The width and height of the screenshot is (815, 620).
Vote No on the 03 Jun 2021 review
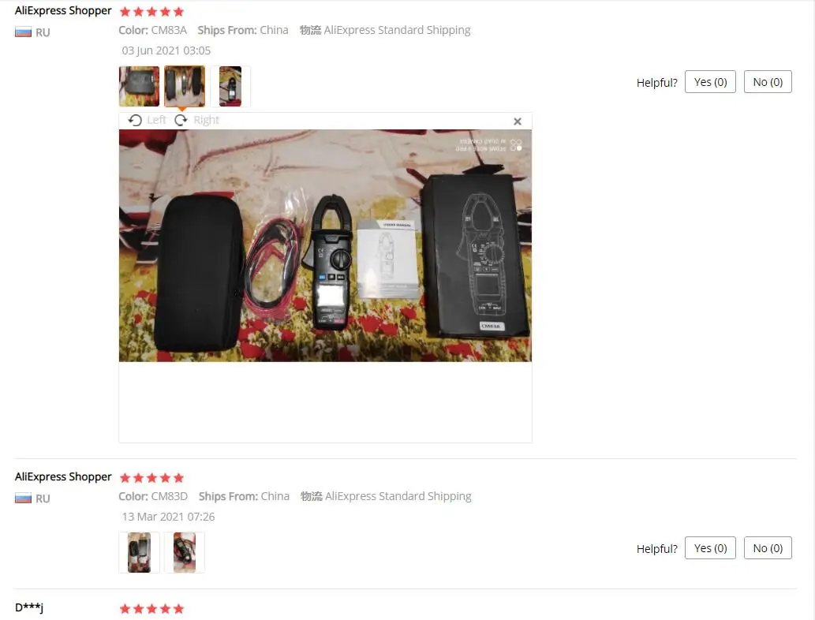pos(768,81)
